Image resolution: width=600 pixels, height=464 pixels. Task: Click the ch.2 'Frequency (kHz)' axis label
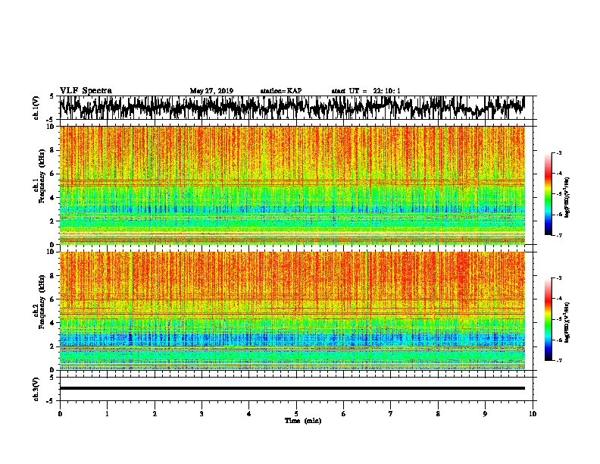[42, 302]
